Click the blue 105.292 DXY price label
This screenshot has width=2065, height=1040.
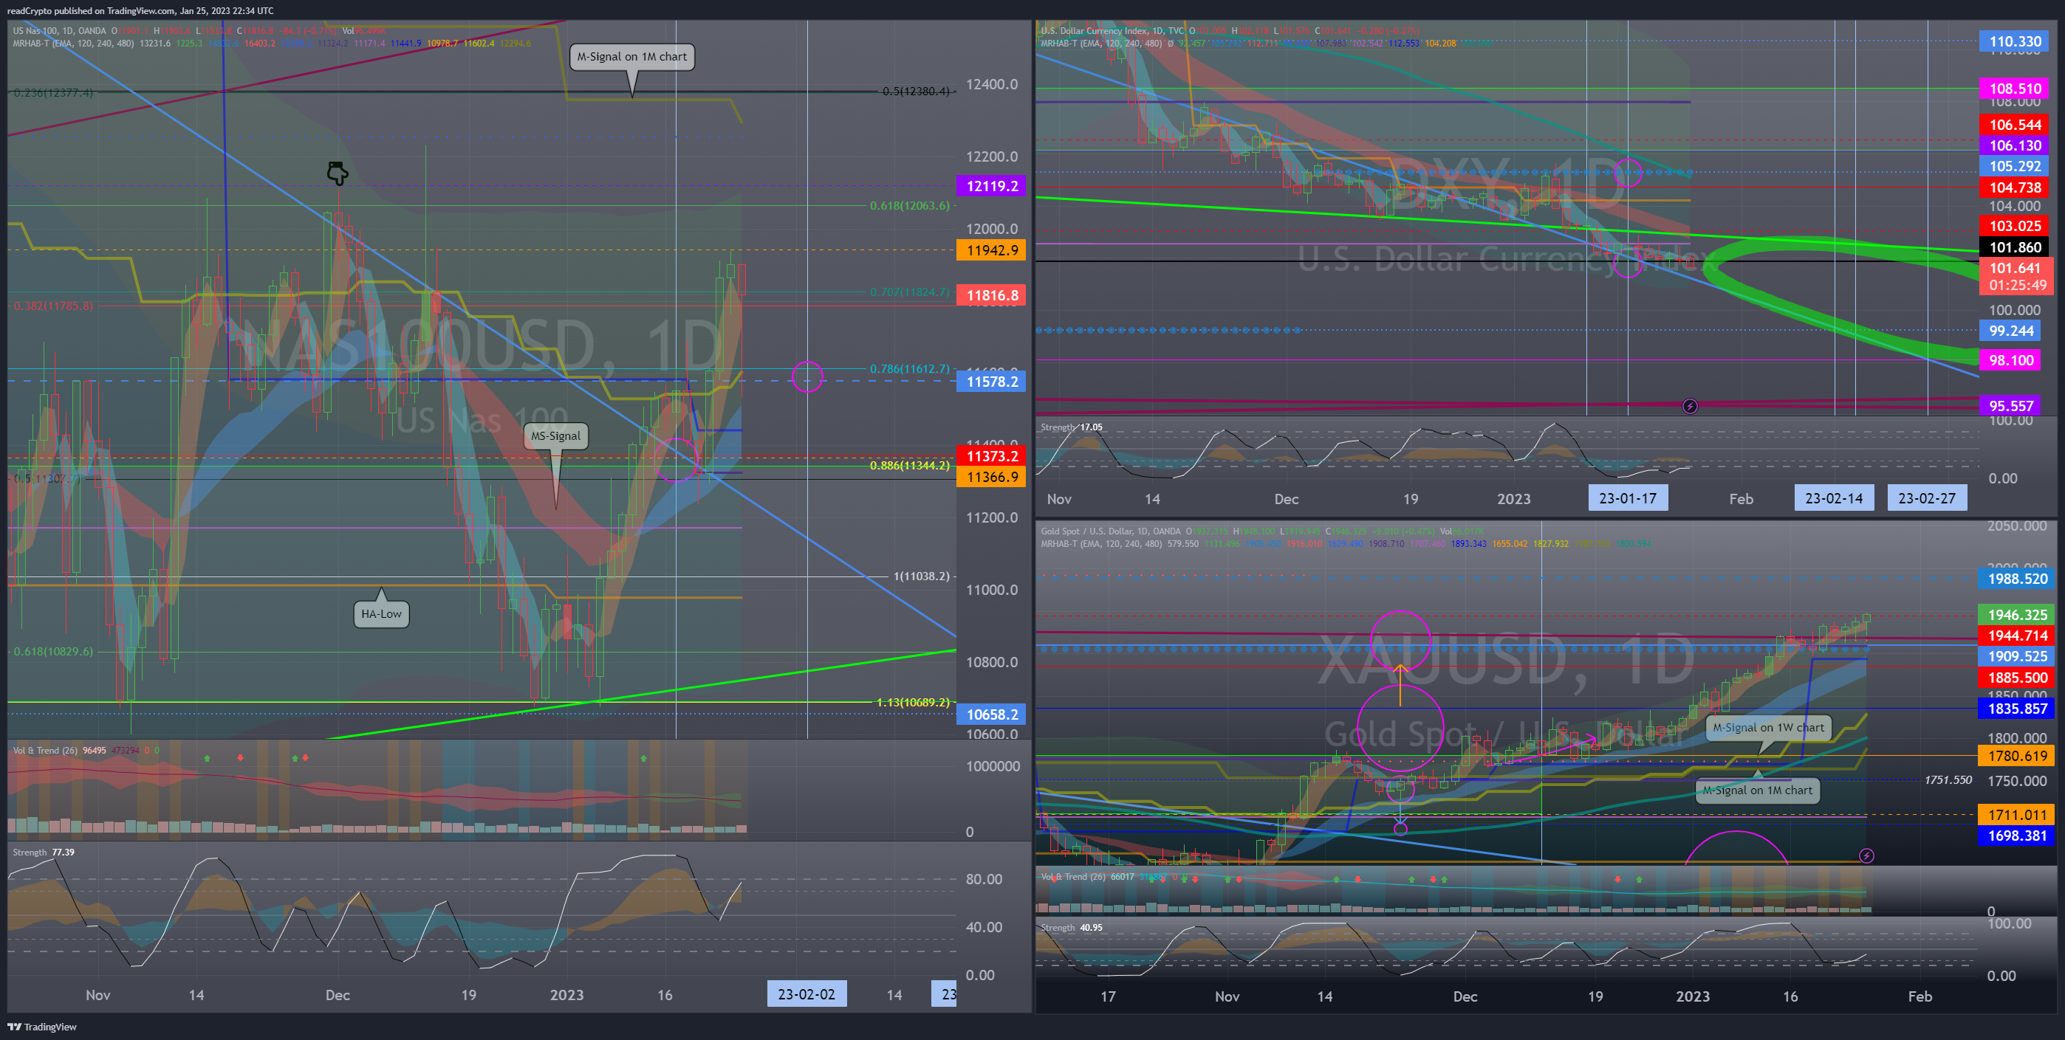click(2015, 166)
